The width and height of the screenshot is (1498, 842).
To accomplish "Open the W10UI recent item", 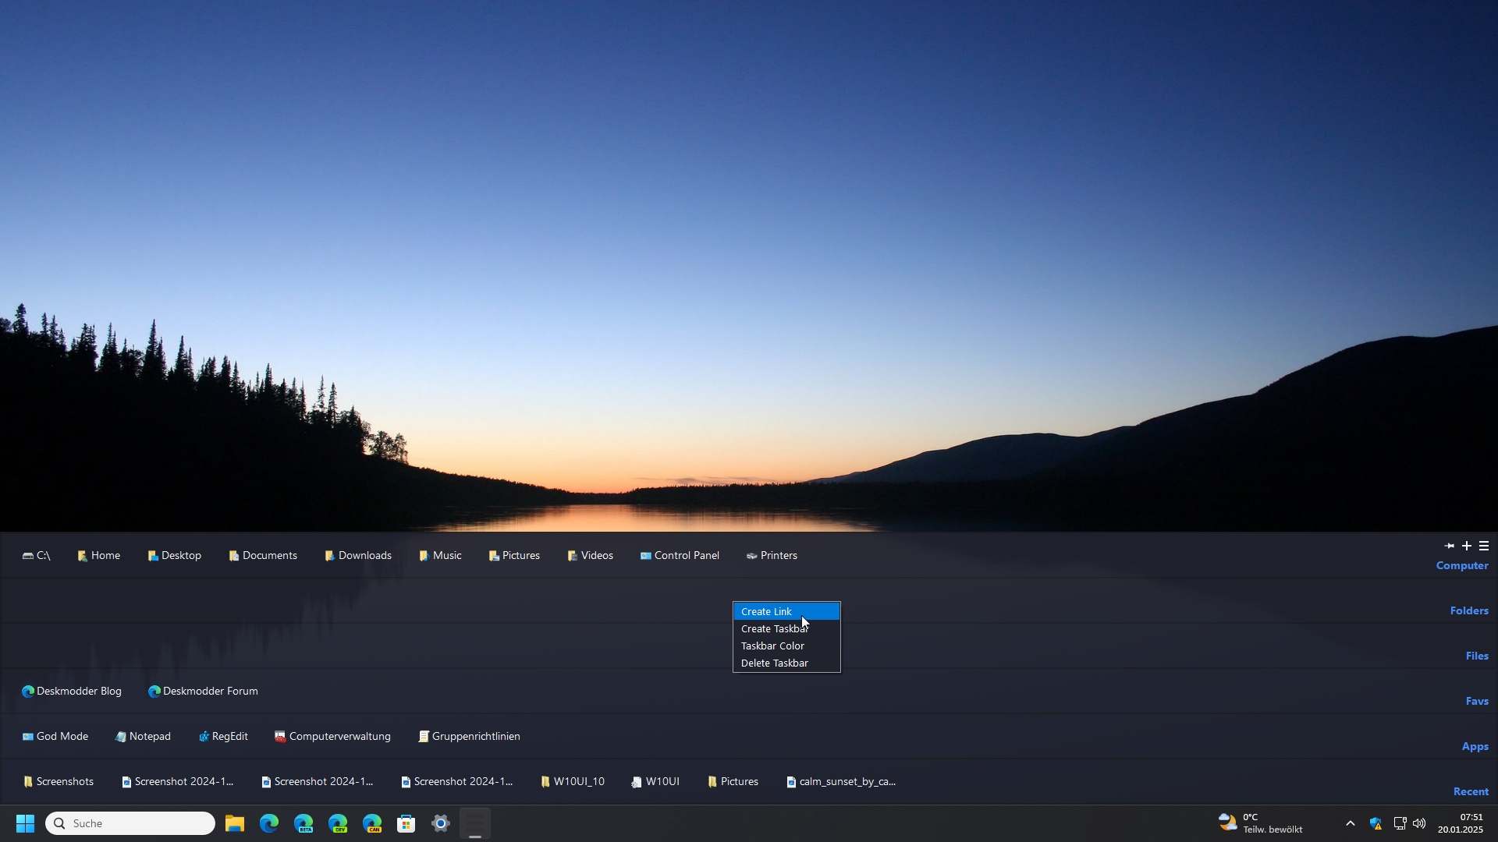I will pos(655,782).
